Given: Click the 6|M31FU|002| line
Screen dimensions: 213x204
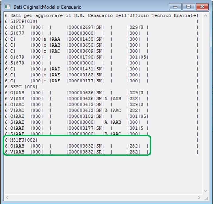Looking at the screenshot, I should (22, 140).
